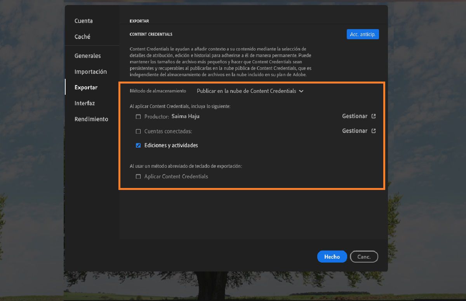This screenshot has height=301, width=466.
Task: Open the Interfaz preferences section
Action: click(84, 103)
